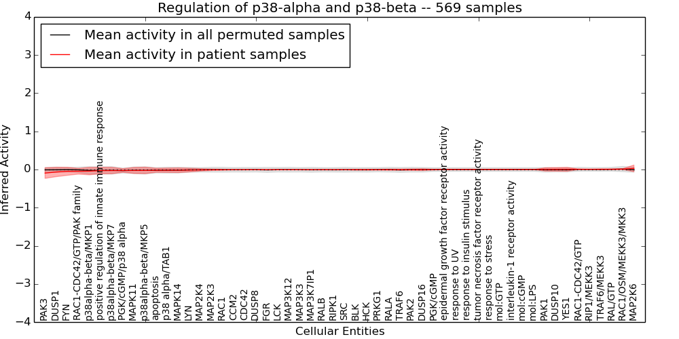679x339 pixels.
Task: Click the 'epidermal growth factor receptor activity' label
Action: [x=445, y=223]
